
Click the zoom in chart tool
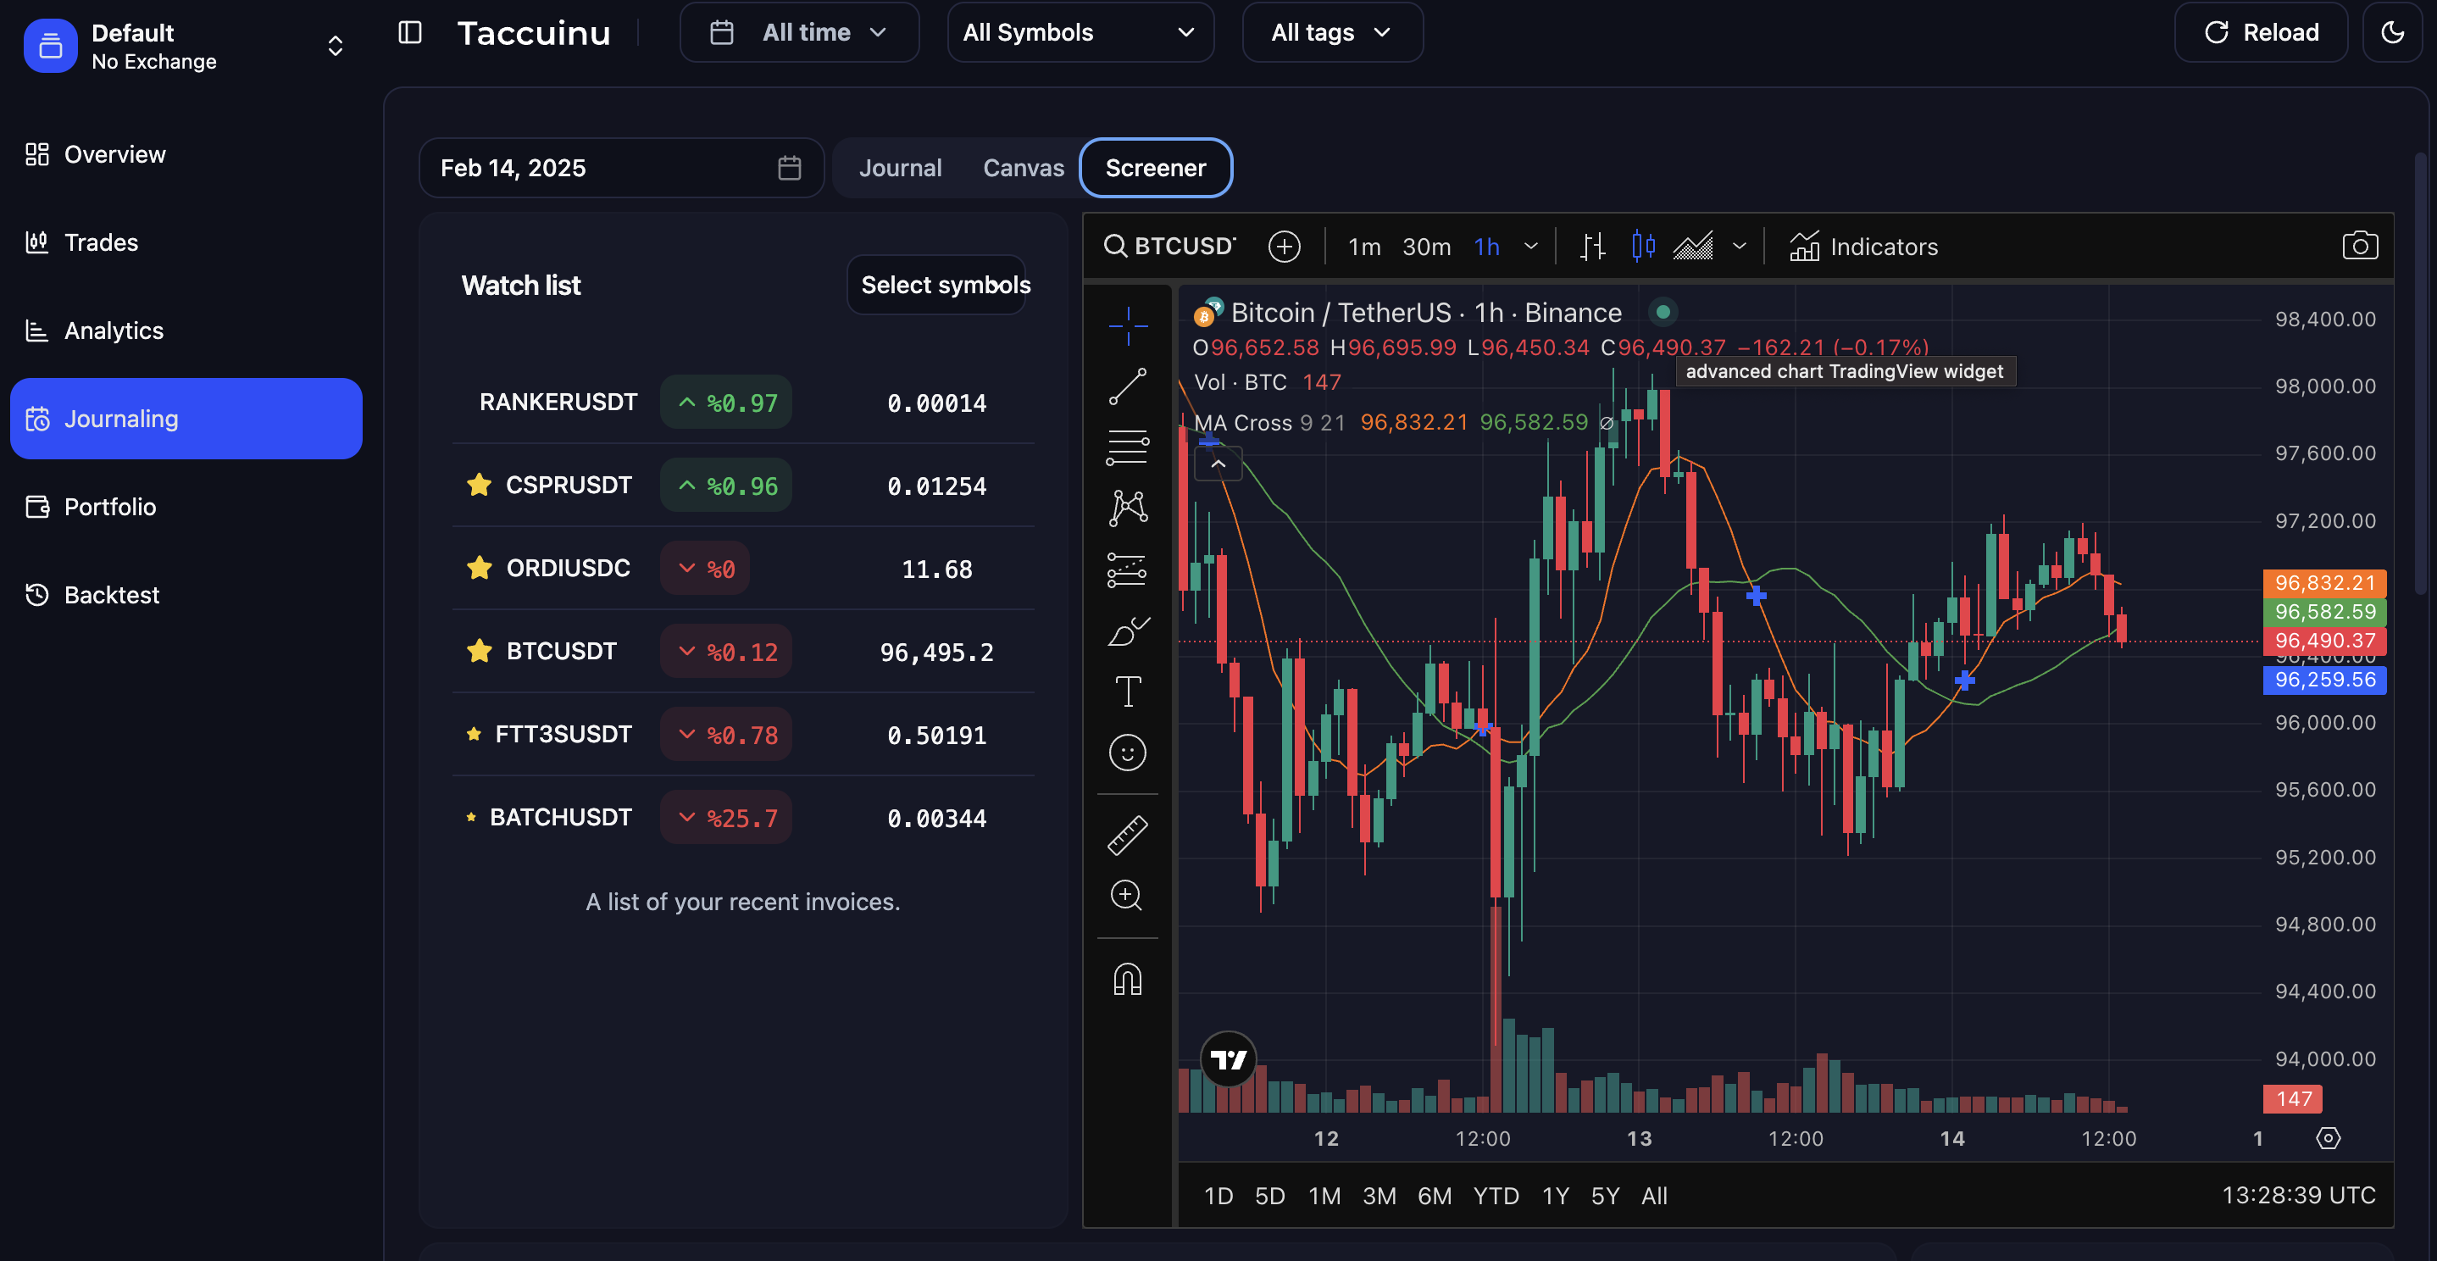click(x=1127, y=895)
